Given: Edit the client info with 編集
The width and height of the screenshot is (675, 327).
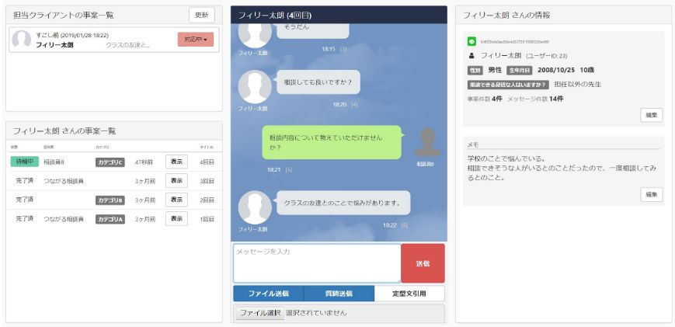Looking at the screenshot, I should click(x=651, y=115).
